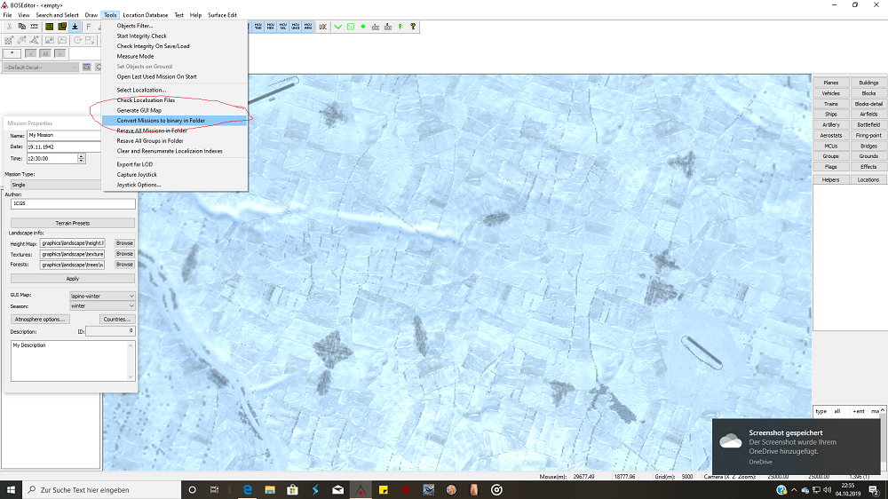This screenshot has height=499, width=888.
Task: Click the Airfields category button
Action: [868, 115]
